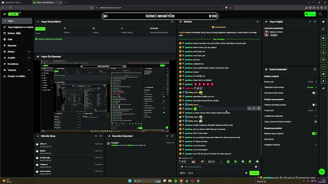Click the green Go Live button
This screenshot has width=328, height=184.
(310, 14)
